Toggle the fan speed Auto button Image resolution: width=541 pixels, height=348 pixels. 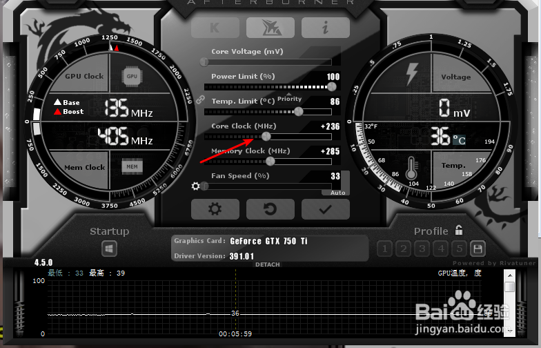(x=337, y=193)
